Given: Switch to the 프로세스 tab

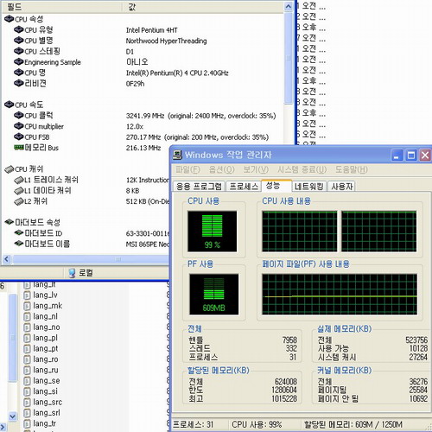Looking at the screenshot, I should coord(244,187).
